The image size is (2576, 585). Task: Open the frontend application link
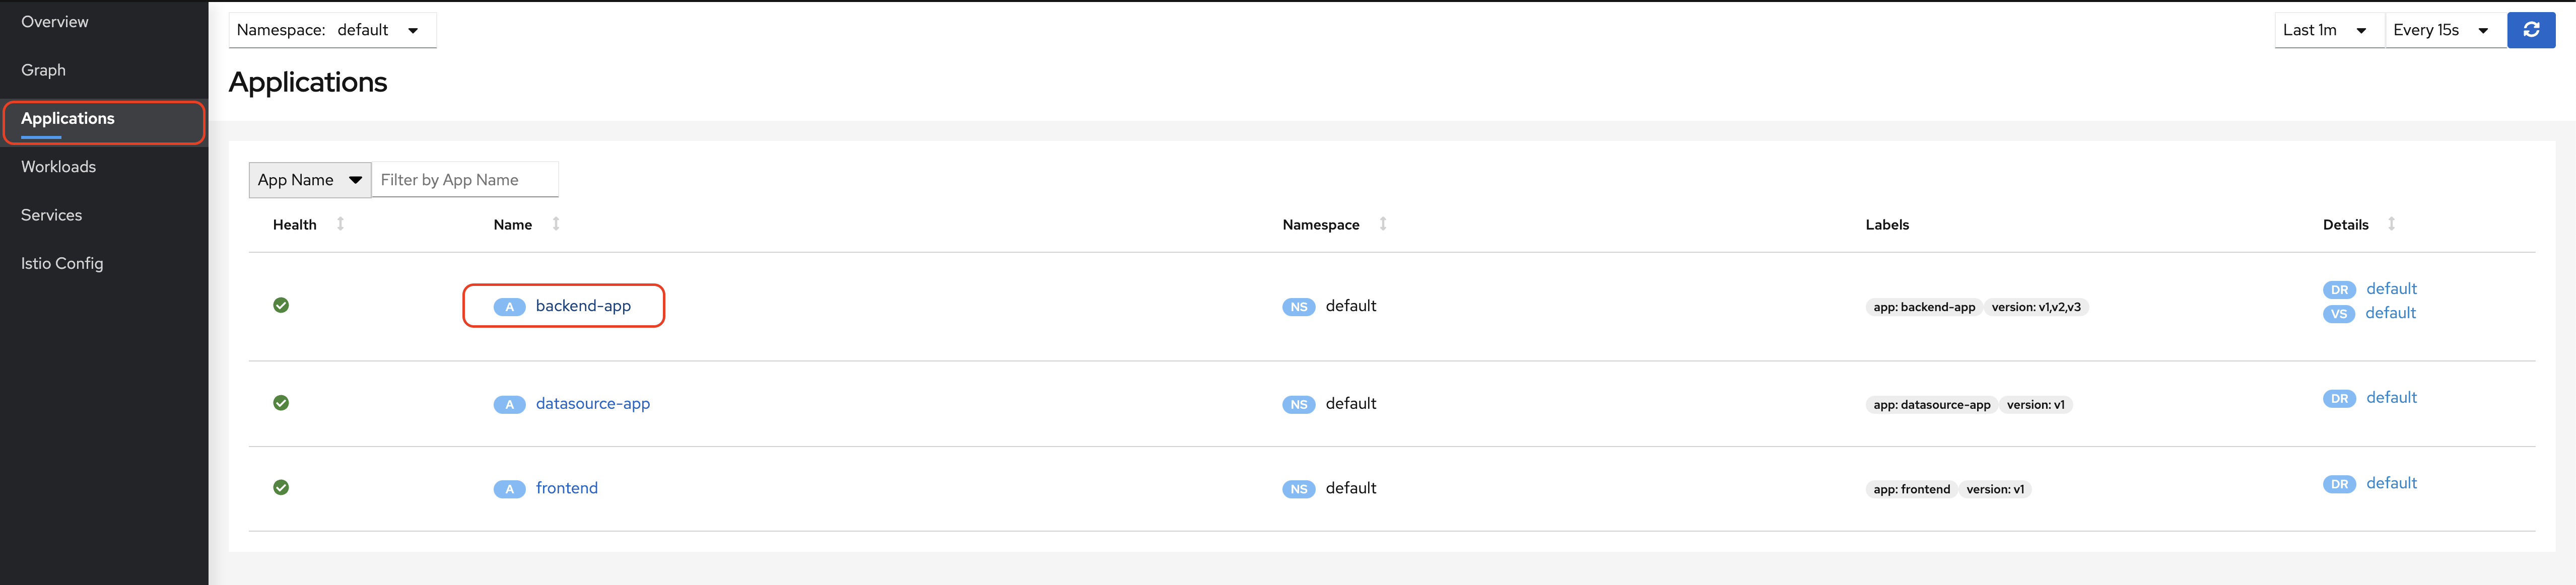coord(566,488)
